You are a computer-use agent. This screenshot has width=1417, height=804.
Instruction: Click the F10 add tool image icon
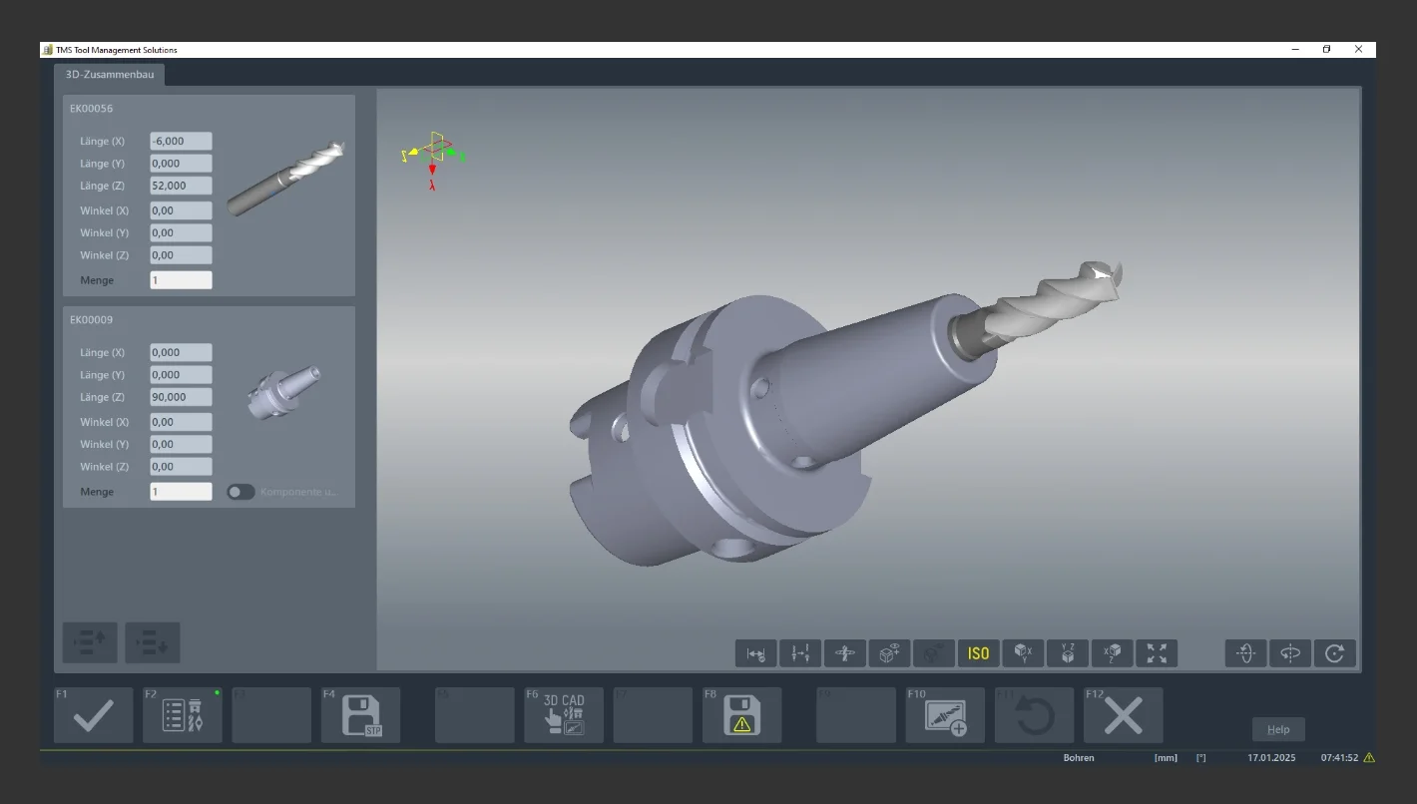coord(945,715)
